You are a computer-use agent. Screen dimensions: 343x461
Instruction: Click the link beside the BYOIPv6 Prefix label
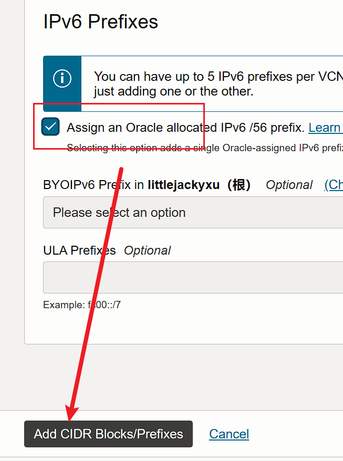tap(334, 185)
